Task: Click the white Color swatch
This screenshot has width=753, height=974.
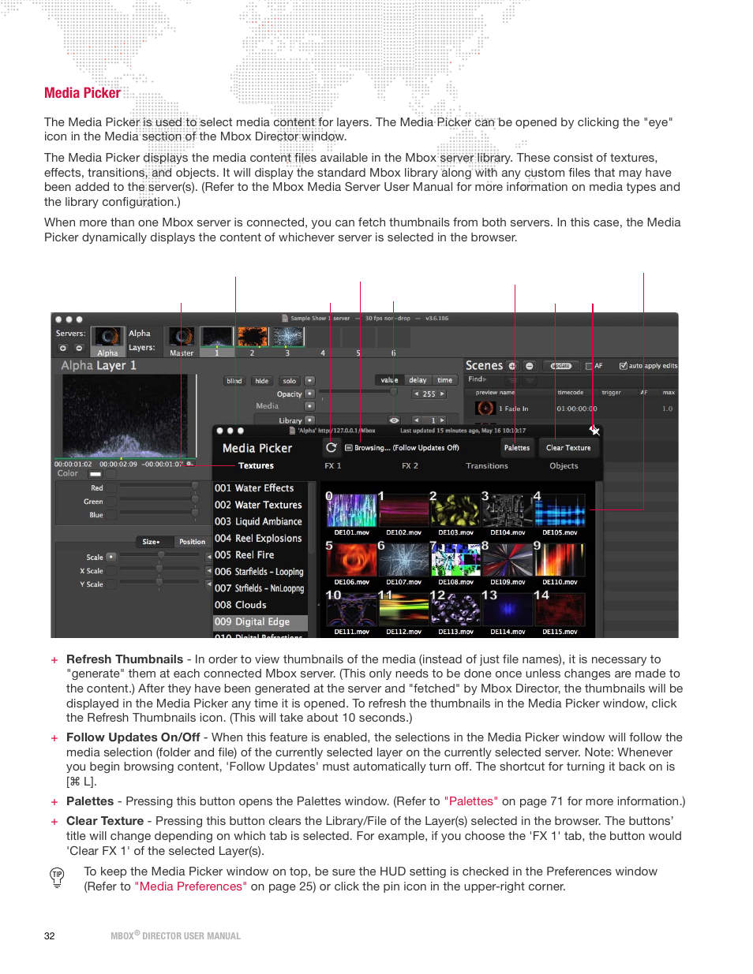Action: point(96,474)
